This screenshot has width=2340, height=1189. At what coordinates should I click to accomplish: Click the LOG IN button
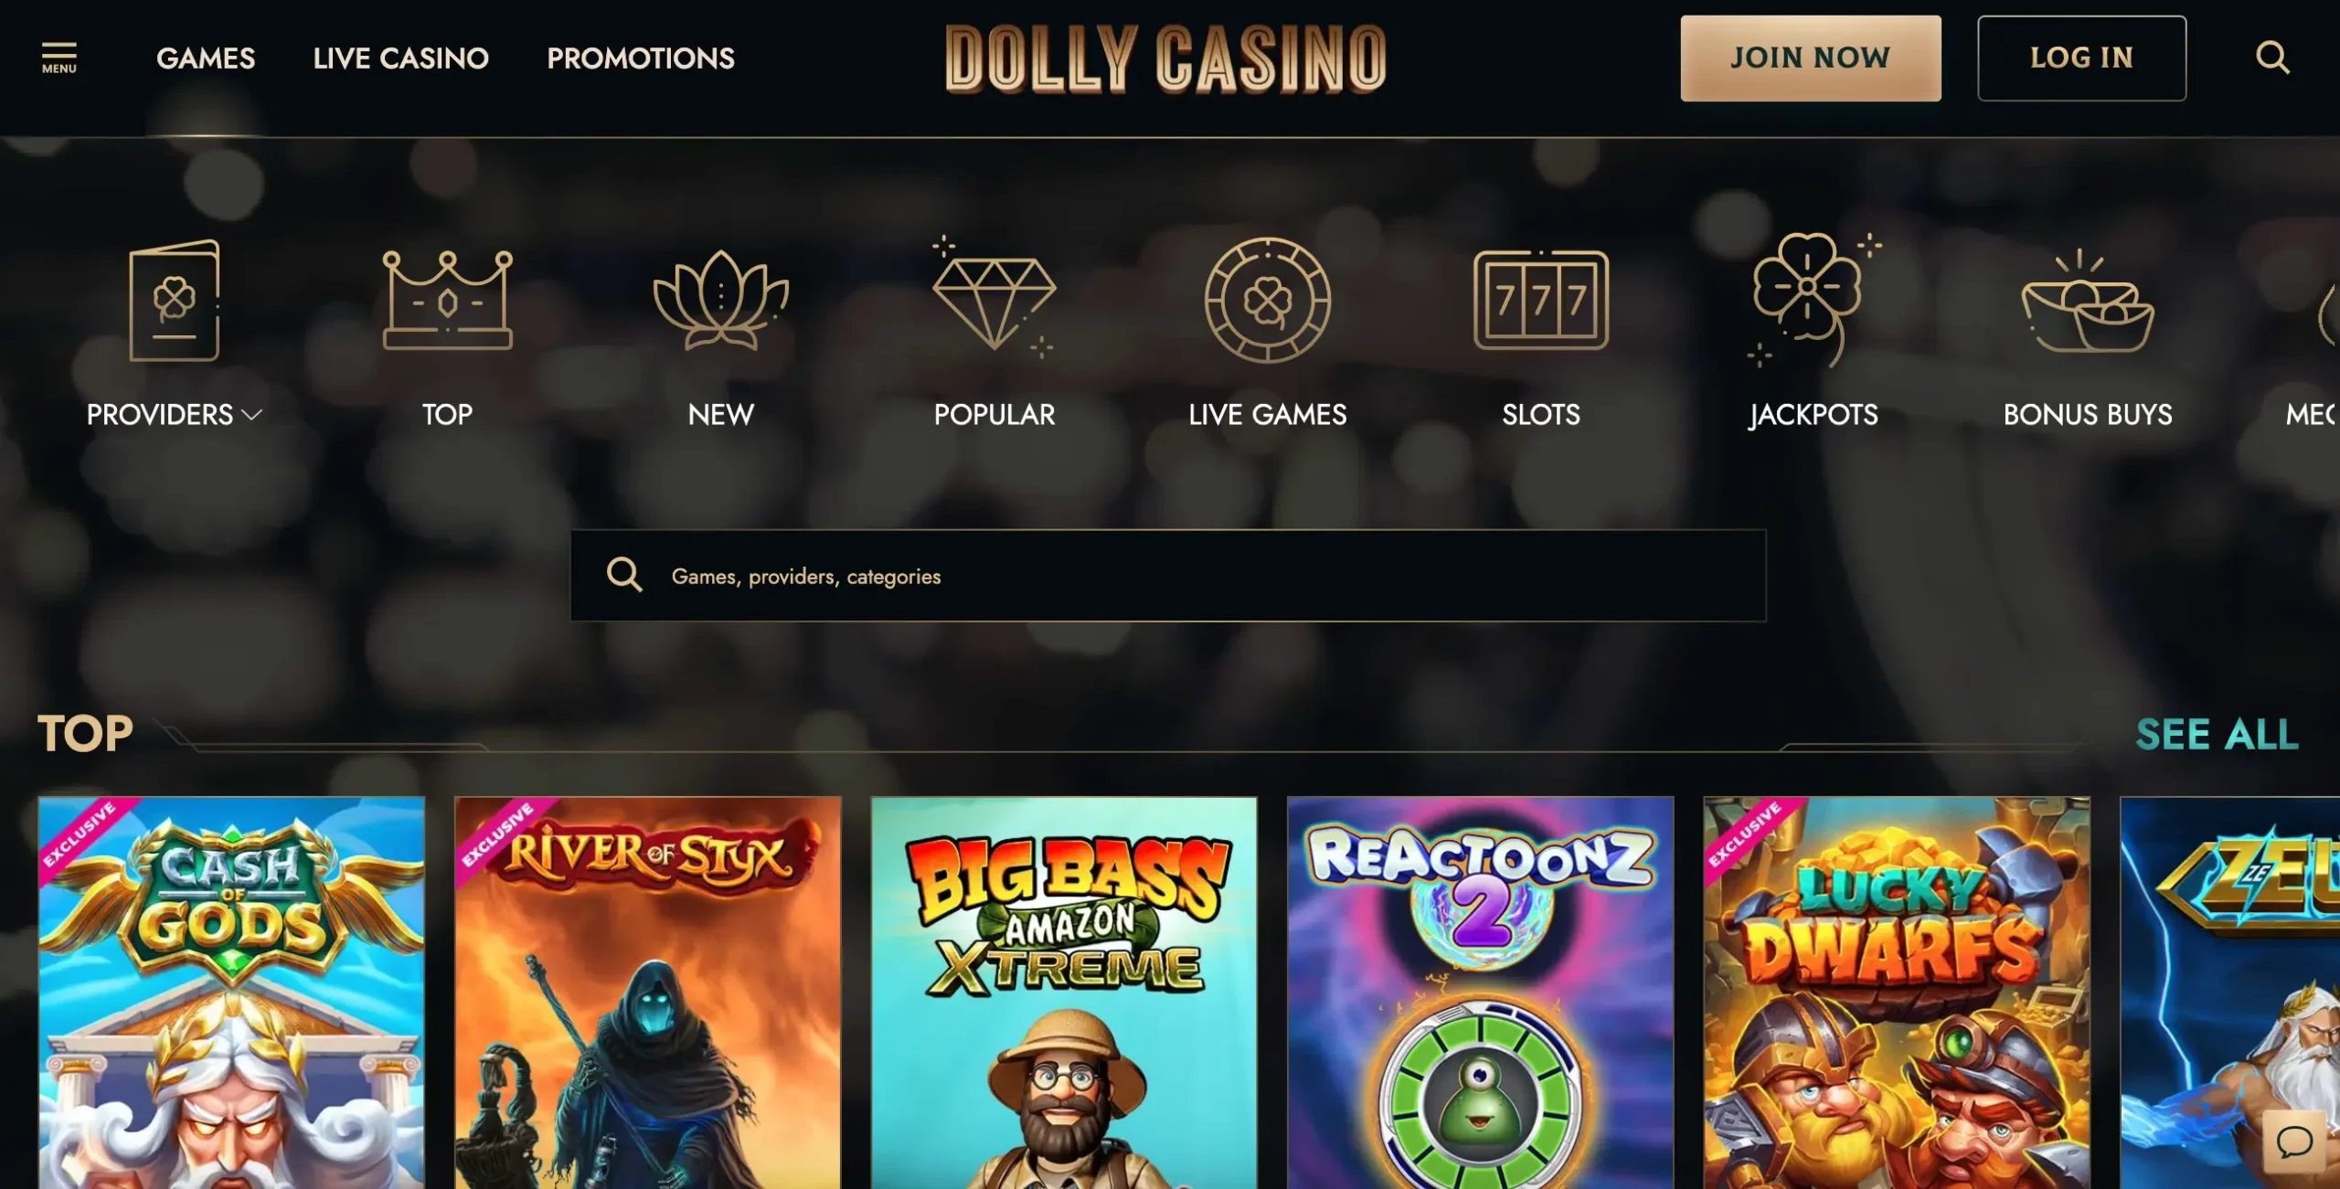(2082, 58)
